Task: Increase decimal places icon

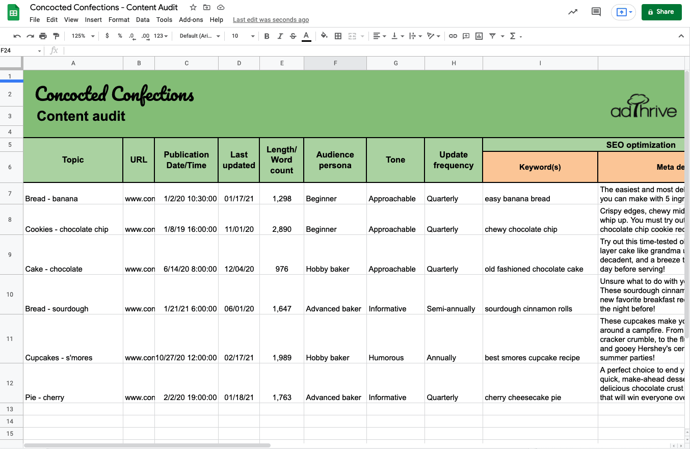Action: coord(145,36)
